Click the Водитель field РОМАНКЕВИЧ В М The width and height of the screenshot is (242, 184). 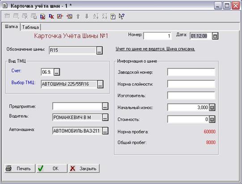coord(77,117)
